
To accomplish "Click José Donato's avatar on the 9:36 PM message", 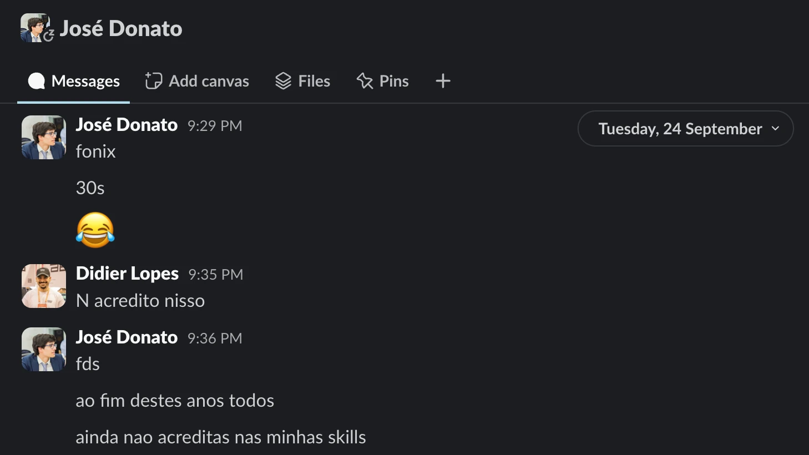I will click(x=44, y=350).
